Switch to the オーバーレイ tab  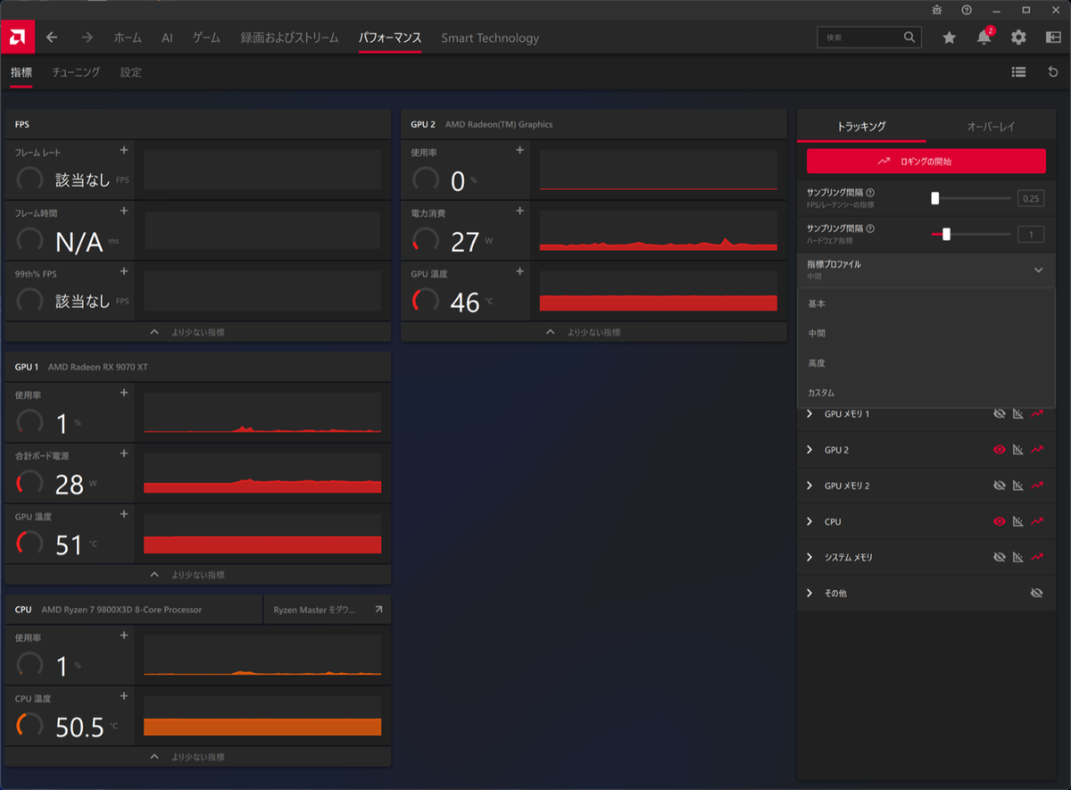(x=991, y=127)
